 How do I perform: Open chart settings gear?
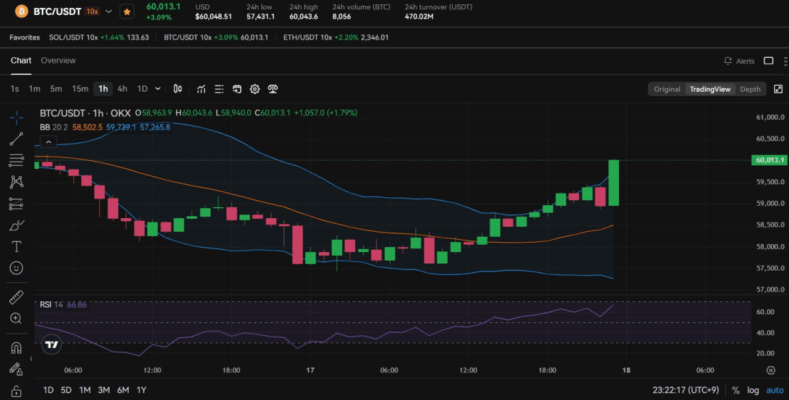(255, 89)
